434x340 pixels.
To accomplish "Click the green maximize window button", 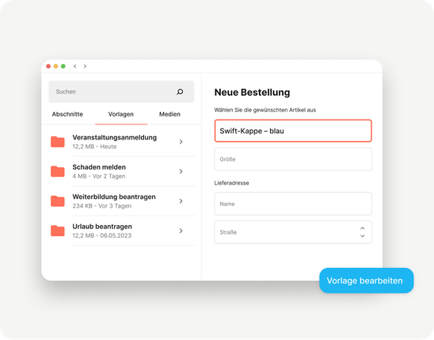I will [63, 66].
